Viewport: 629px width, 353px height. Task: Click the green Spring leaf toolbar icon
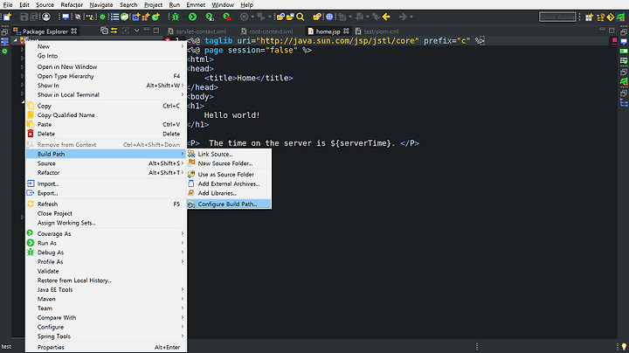(x=125, y=17)
